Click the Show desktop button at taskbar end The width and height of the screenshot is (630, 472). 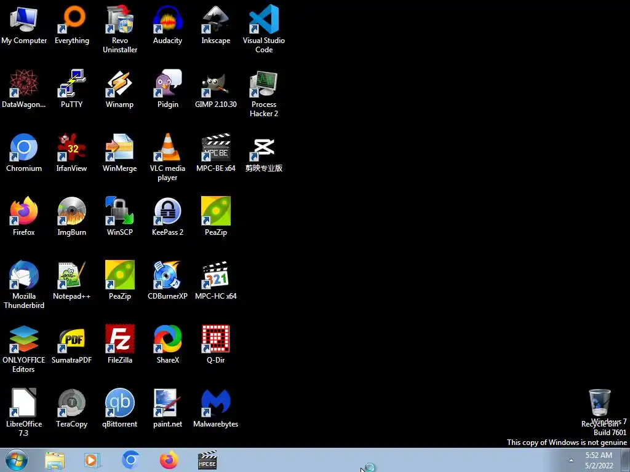tap(626, 460)
